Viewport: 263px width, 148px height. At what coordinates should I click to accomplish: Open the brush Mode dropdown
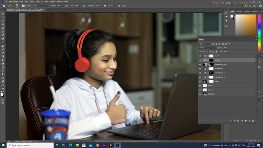(40, 6)
